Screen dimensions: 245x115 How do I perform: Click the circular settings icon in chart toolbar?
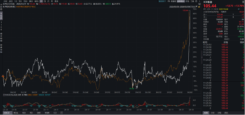(196, 1)
